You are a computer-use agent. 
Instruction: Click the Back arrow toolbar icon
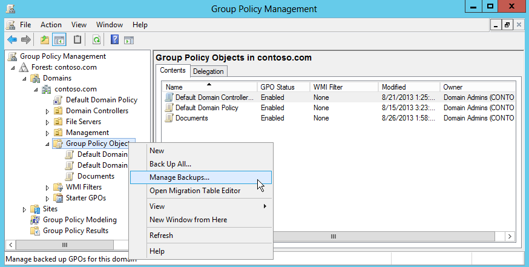pyautogui.click(x=12, y=40)
